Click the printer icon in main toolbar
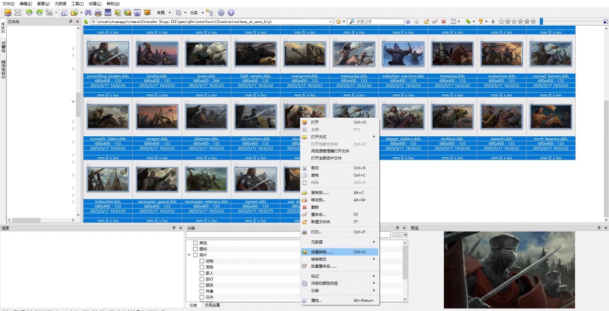The image size is (609, 311). pyautogui.click(x=98, y=13)
